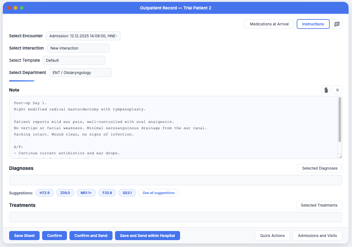Switch to the Instructions view

pyautogui.click(x=313, y=24)
